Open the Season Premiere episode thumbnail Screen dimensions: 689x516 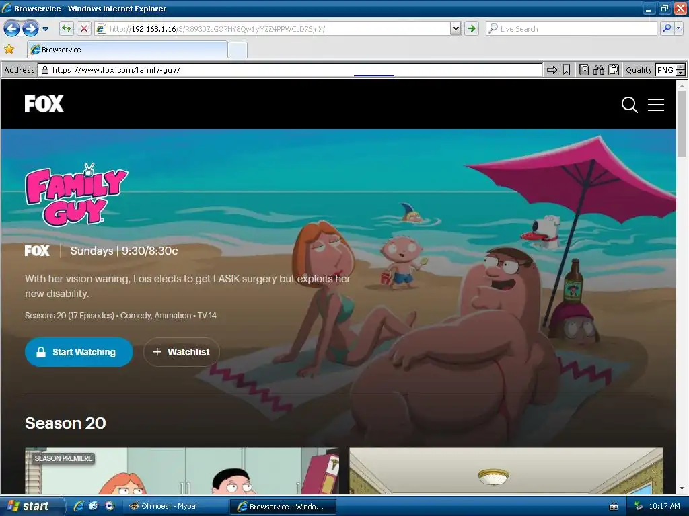[182, 471]
